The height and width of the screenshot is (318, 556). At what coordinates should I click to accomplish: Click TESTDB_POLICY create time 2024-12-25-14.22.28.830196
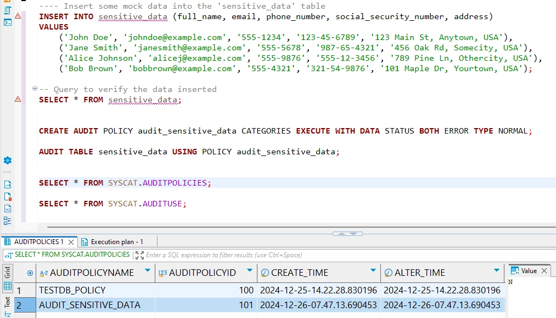(x=318, y=291)
